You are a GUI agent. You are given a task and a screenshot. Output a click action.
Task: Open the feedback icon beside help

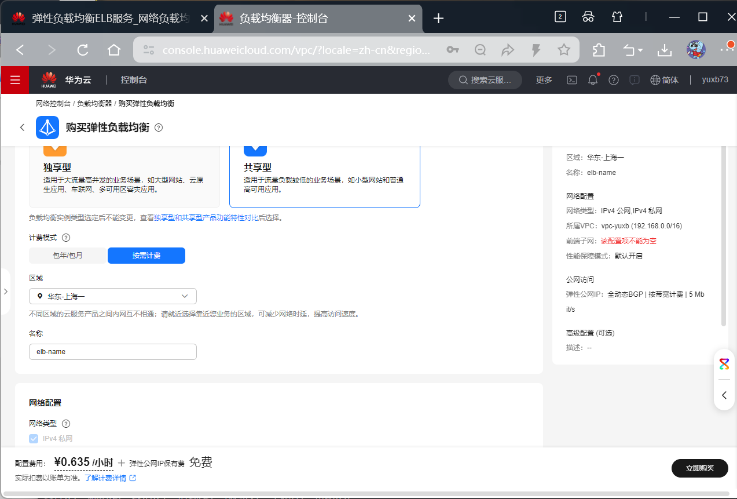click(635, 80)
